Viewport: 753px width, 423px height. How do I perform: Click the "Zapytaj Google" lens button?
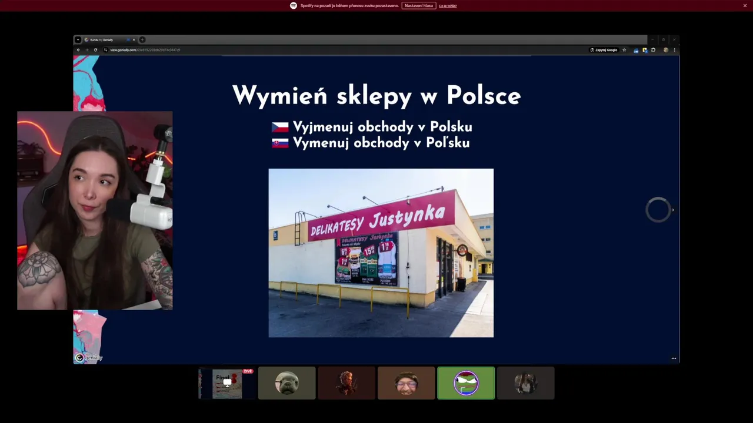[x=604, y=50]
